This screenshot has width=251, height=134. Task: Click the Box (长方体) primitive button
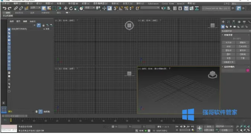pyautogui.click(x=228, y=42)
